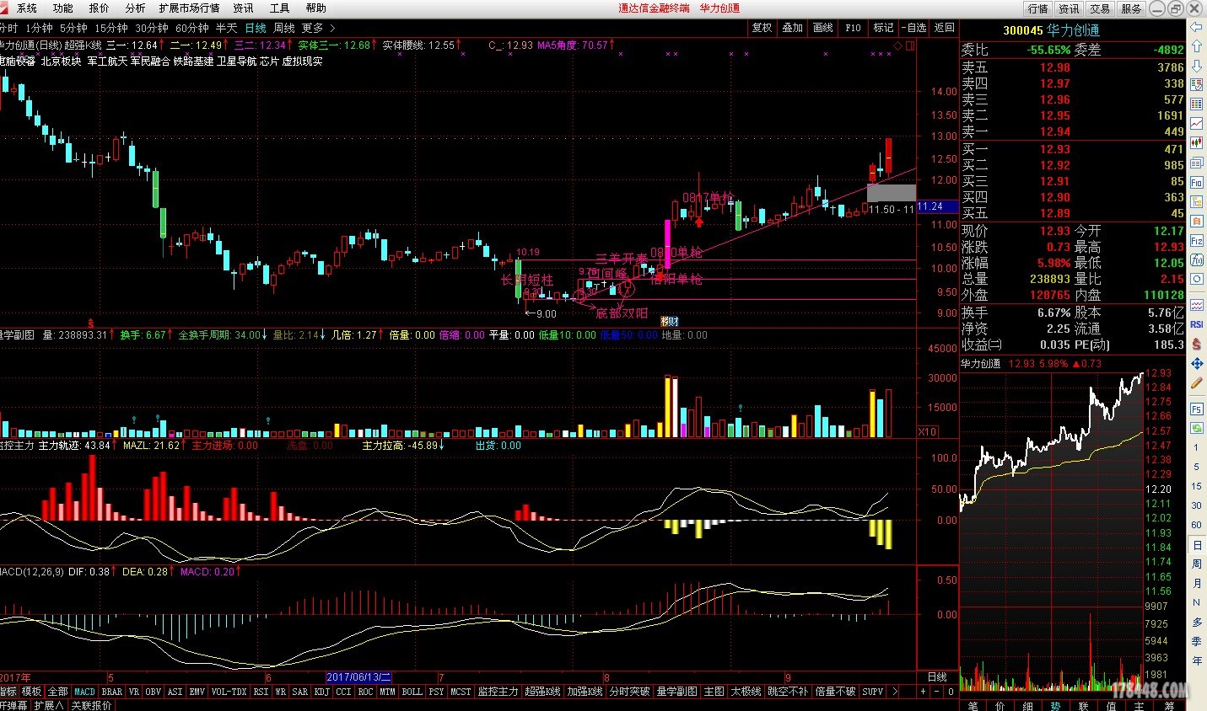Open 复权 adjustment options
This screenshot has height=711, width=1207.
click(762, 28)
